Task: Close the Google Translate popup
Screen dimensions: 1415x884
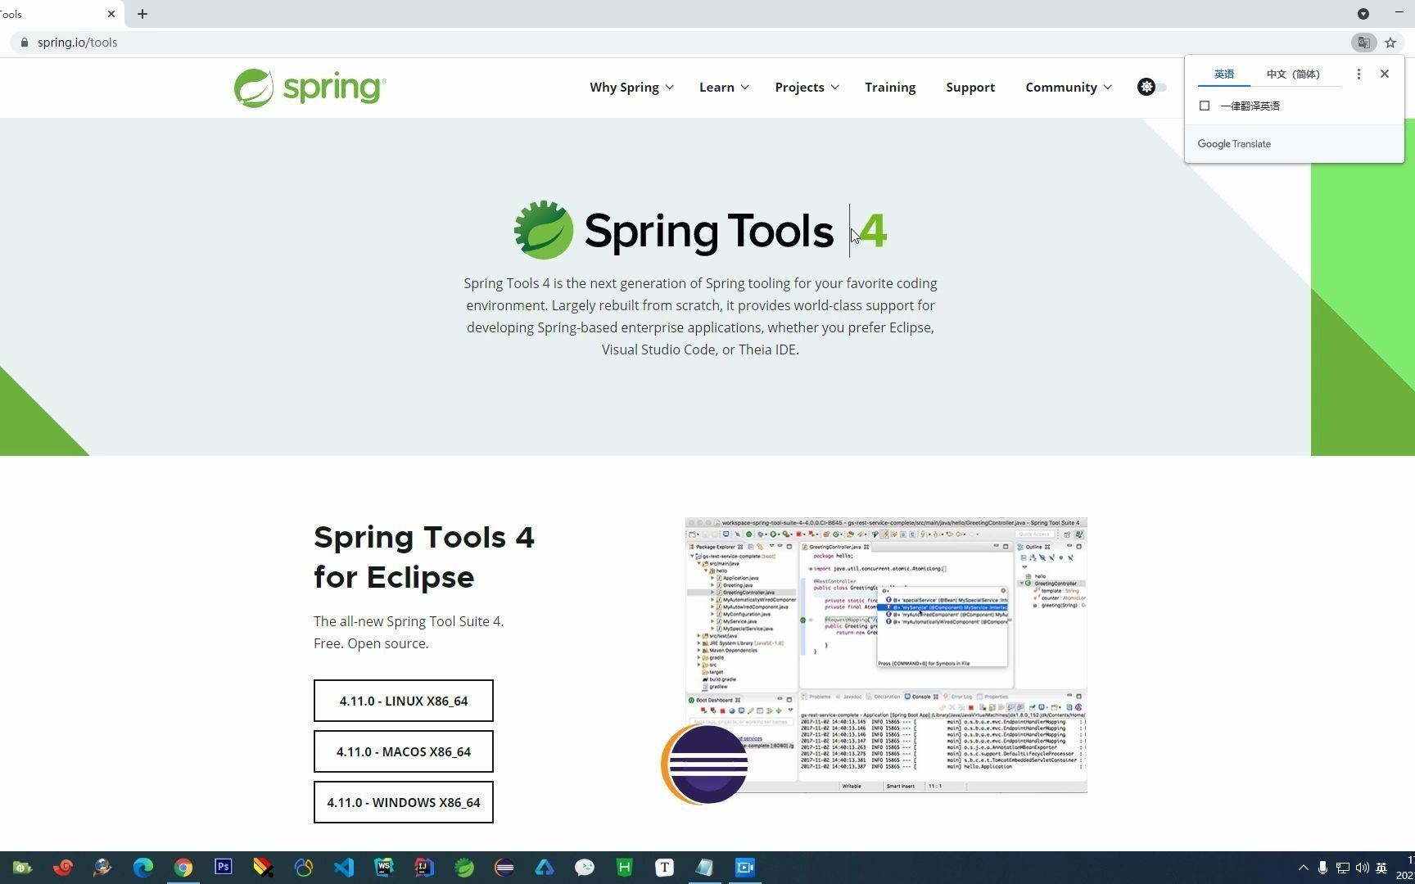Action: [1385, 74]
